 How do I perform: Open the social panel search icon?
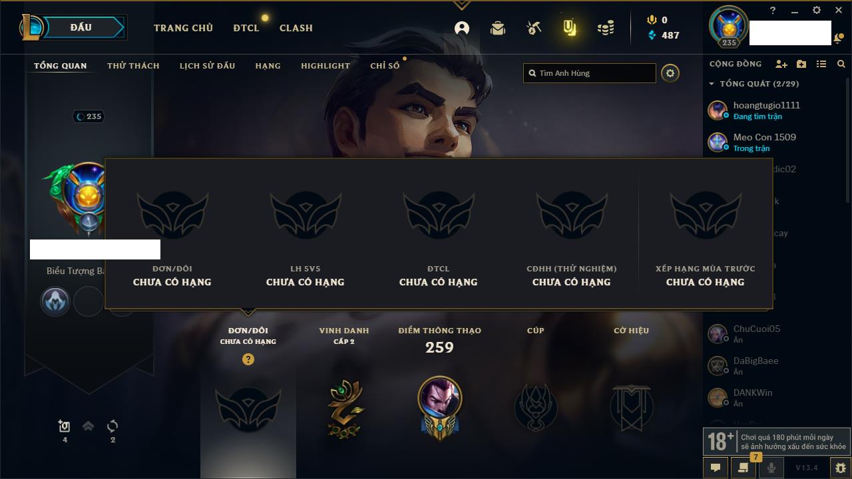point(841,64)
